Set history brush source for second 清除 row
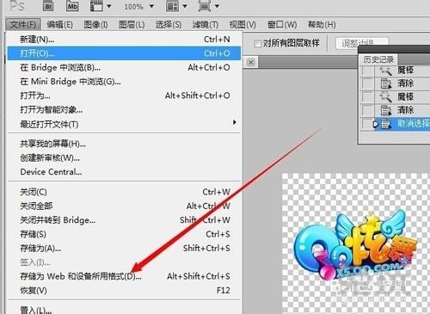 coord(368,110)
